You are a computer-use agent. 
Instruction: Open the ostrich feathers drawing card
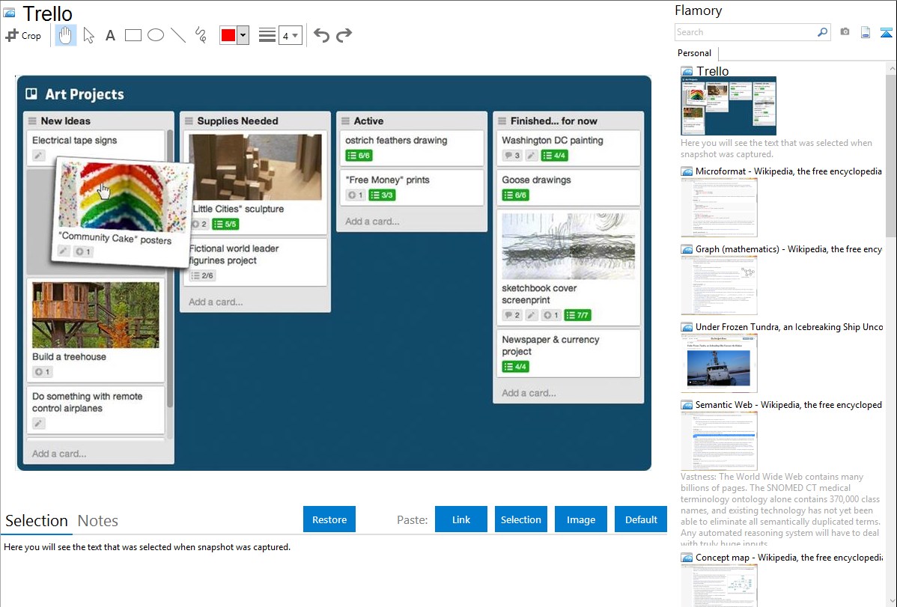412,147
